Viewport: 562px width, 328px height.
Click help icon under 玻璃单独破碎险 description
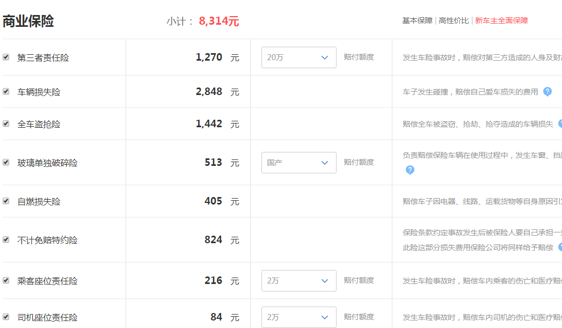click(410, 170)
